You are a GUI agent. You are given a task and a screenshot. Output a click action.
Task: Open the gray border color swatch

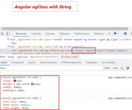click(32, 84)
